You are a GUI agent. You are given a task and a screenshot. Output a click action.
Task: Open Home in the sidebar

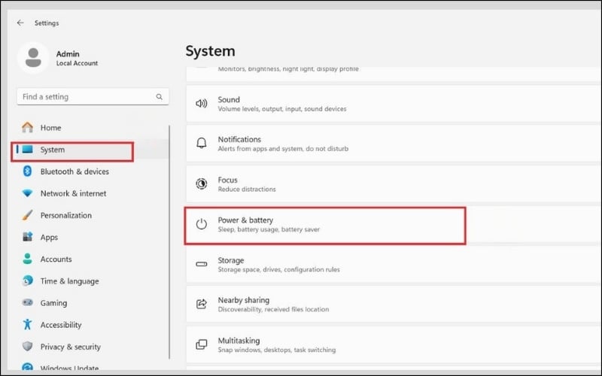click(50, 128)
